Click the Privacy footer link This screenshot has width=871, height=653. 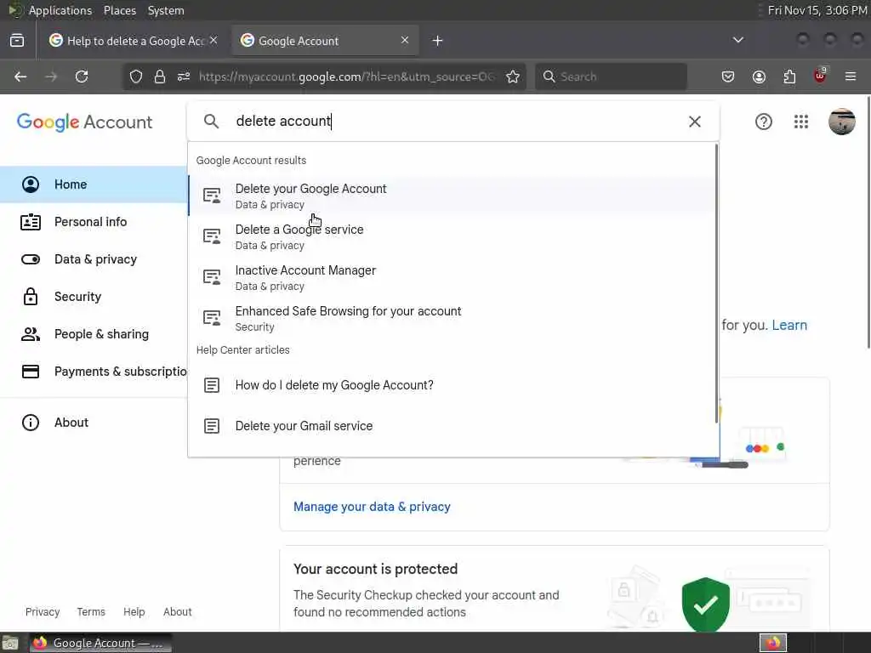tap(43, 612)
